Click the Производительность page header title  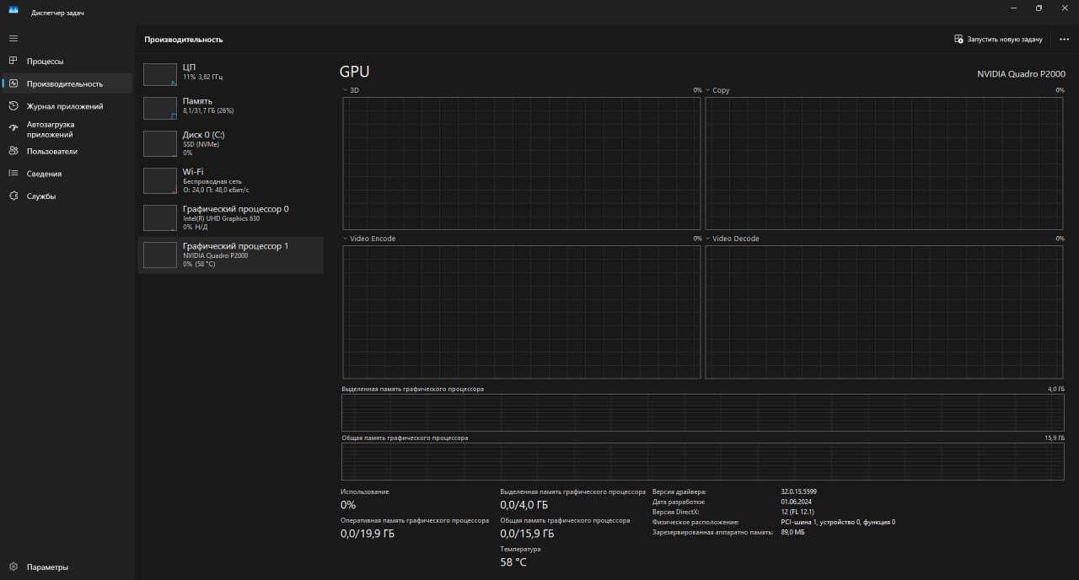point(184,40)
